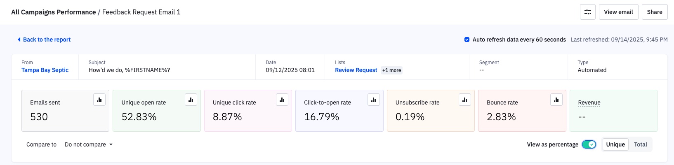The width and height of the screenshot is (674, 165).
Task: Toggle the View as percentage switch
Action: pyautogui.click(x=589, y=144)
